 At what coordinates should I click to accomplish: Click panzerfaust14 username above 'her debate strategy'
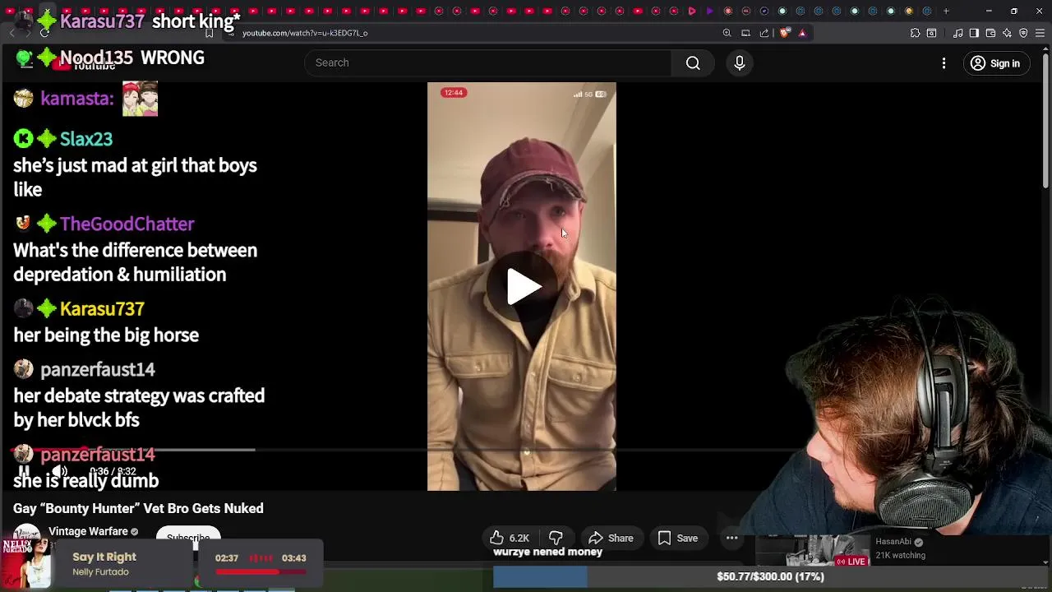(x=98, y=369)
